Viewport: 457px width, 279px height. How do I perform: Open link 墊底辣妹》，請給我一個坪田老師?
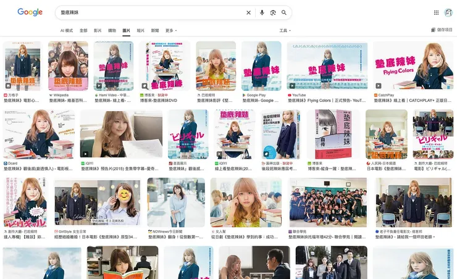405,237
